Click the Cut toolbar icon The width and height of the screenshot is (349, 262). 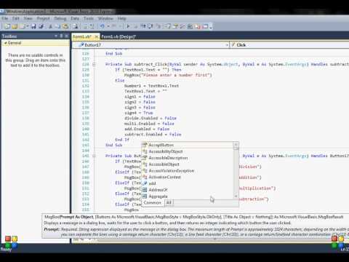51,26
